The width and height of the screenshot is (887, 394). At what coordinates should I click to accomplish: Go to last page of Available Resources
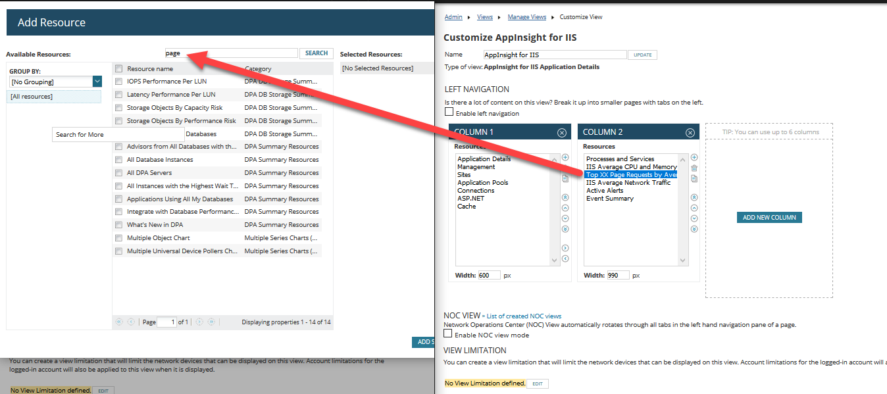[211, 322]
